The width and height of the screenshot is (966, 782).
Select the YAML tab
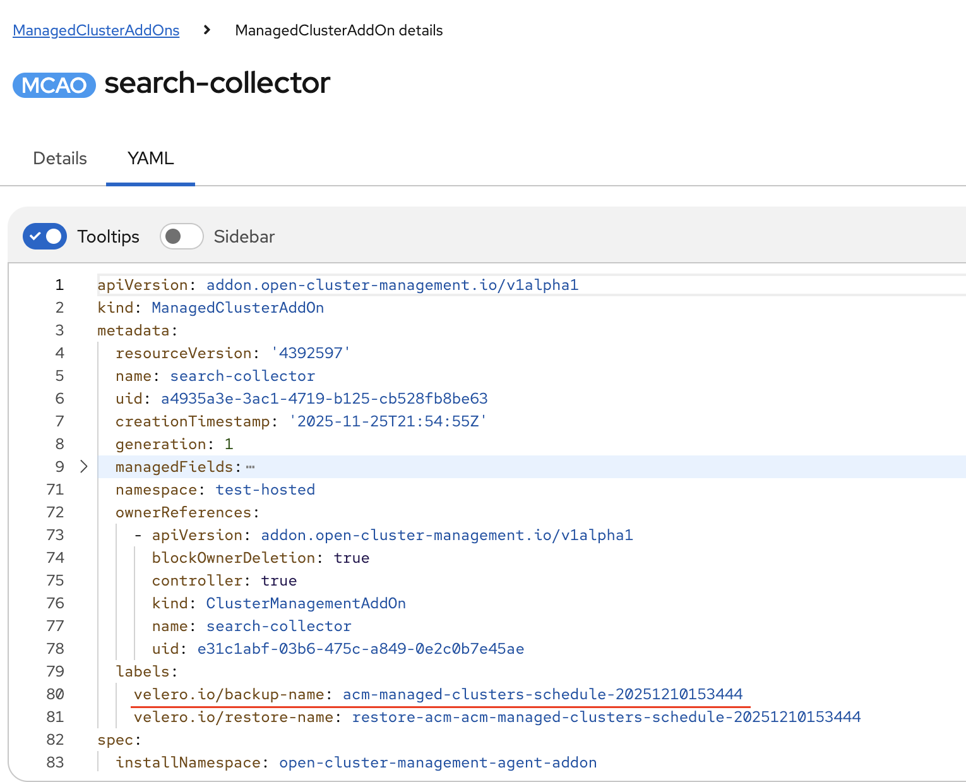click(x=150, y=159)
